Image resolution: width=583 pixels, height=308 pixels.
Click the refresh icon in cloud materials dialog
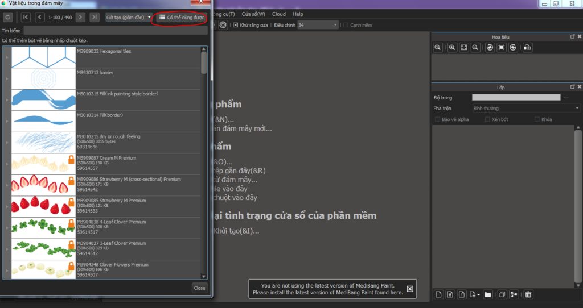pyautogui.click(x=8, y=17)
